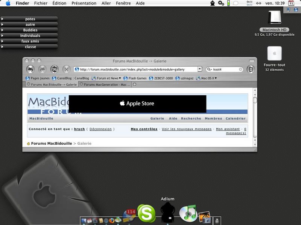The image size is (301, 225).
Task: Switch to the Forums MacGeneration tab
Action: tap(105, 84)
